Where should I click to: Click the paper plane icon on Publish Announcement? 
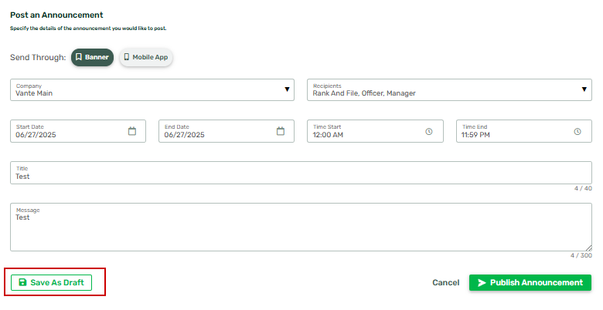coord(482,283)
